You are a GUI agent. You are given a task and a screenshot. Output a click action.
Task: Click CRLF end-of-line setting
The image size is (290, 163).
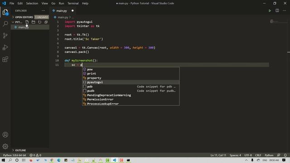(x=258, y=155)
